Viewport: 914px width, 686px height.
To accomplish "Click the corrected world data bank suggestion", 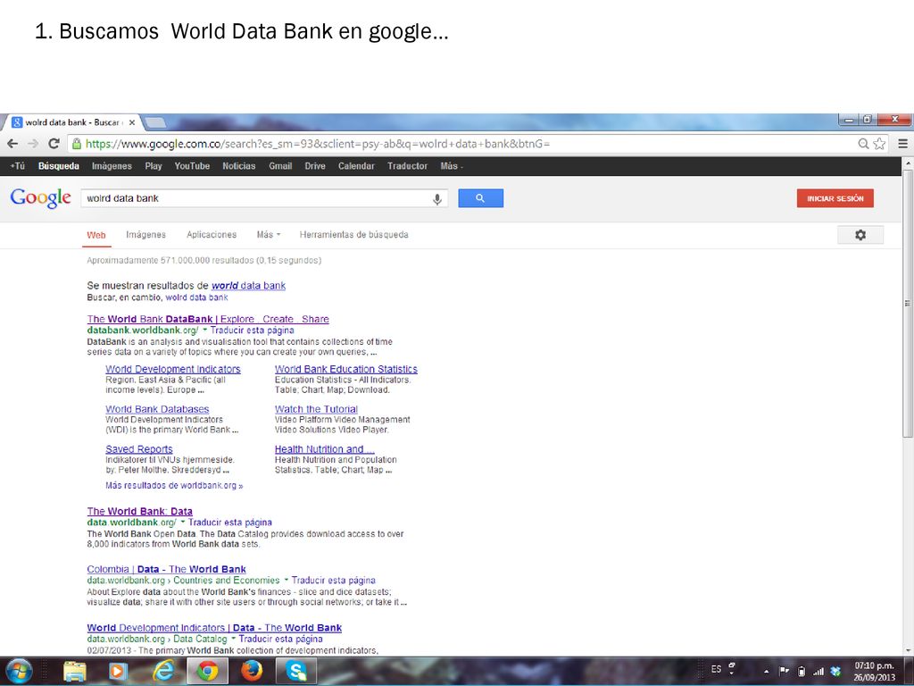I will coord(248,286).
